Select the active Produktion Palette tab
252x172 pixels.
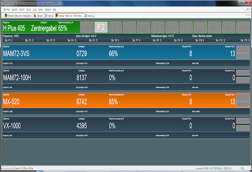[x=69, y=16]
